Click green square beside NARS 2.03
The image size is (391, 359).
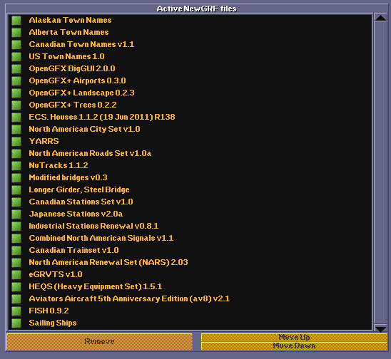[x=16, y=263]
